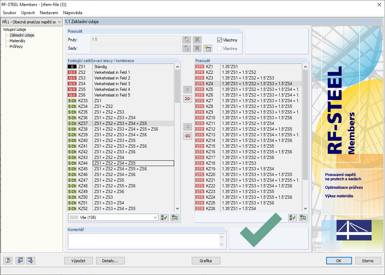Select ZS6 Verkehrslast in Feld 5
The image size is (385, 275).
(121, 95)
